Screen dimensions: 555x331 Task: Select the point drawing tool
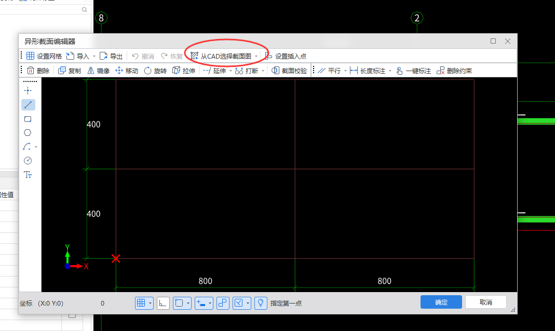pyautogui.click(x=28, y=90)
